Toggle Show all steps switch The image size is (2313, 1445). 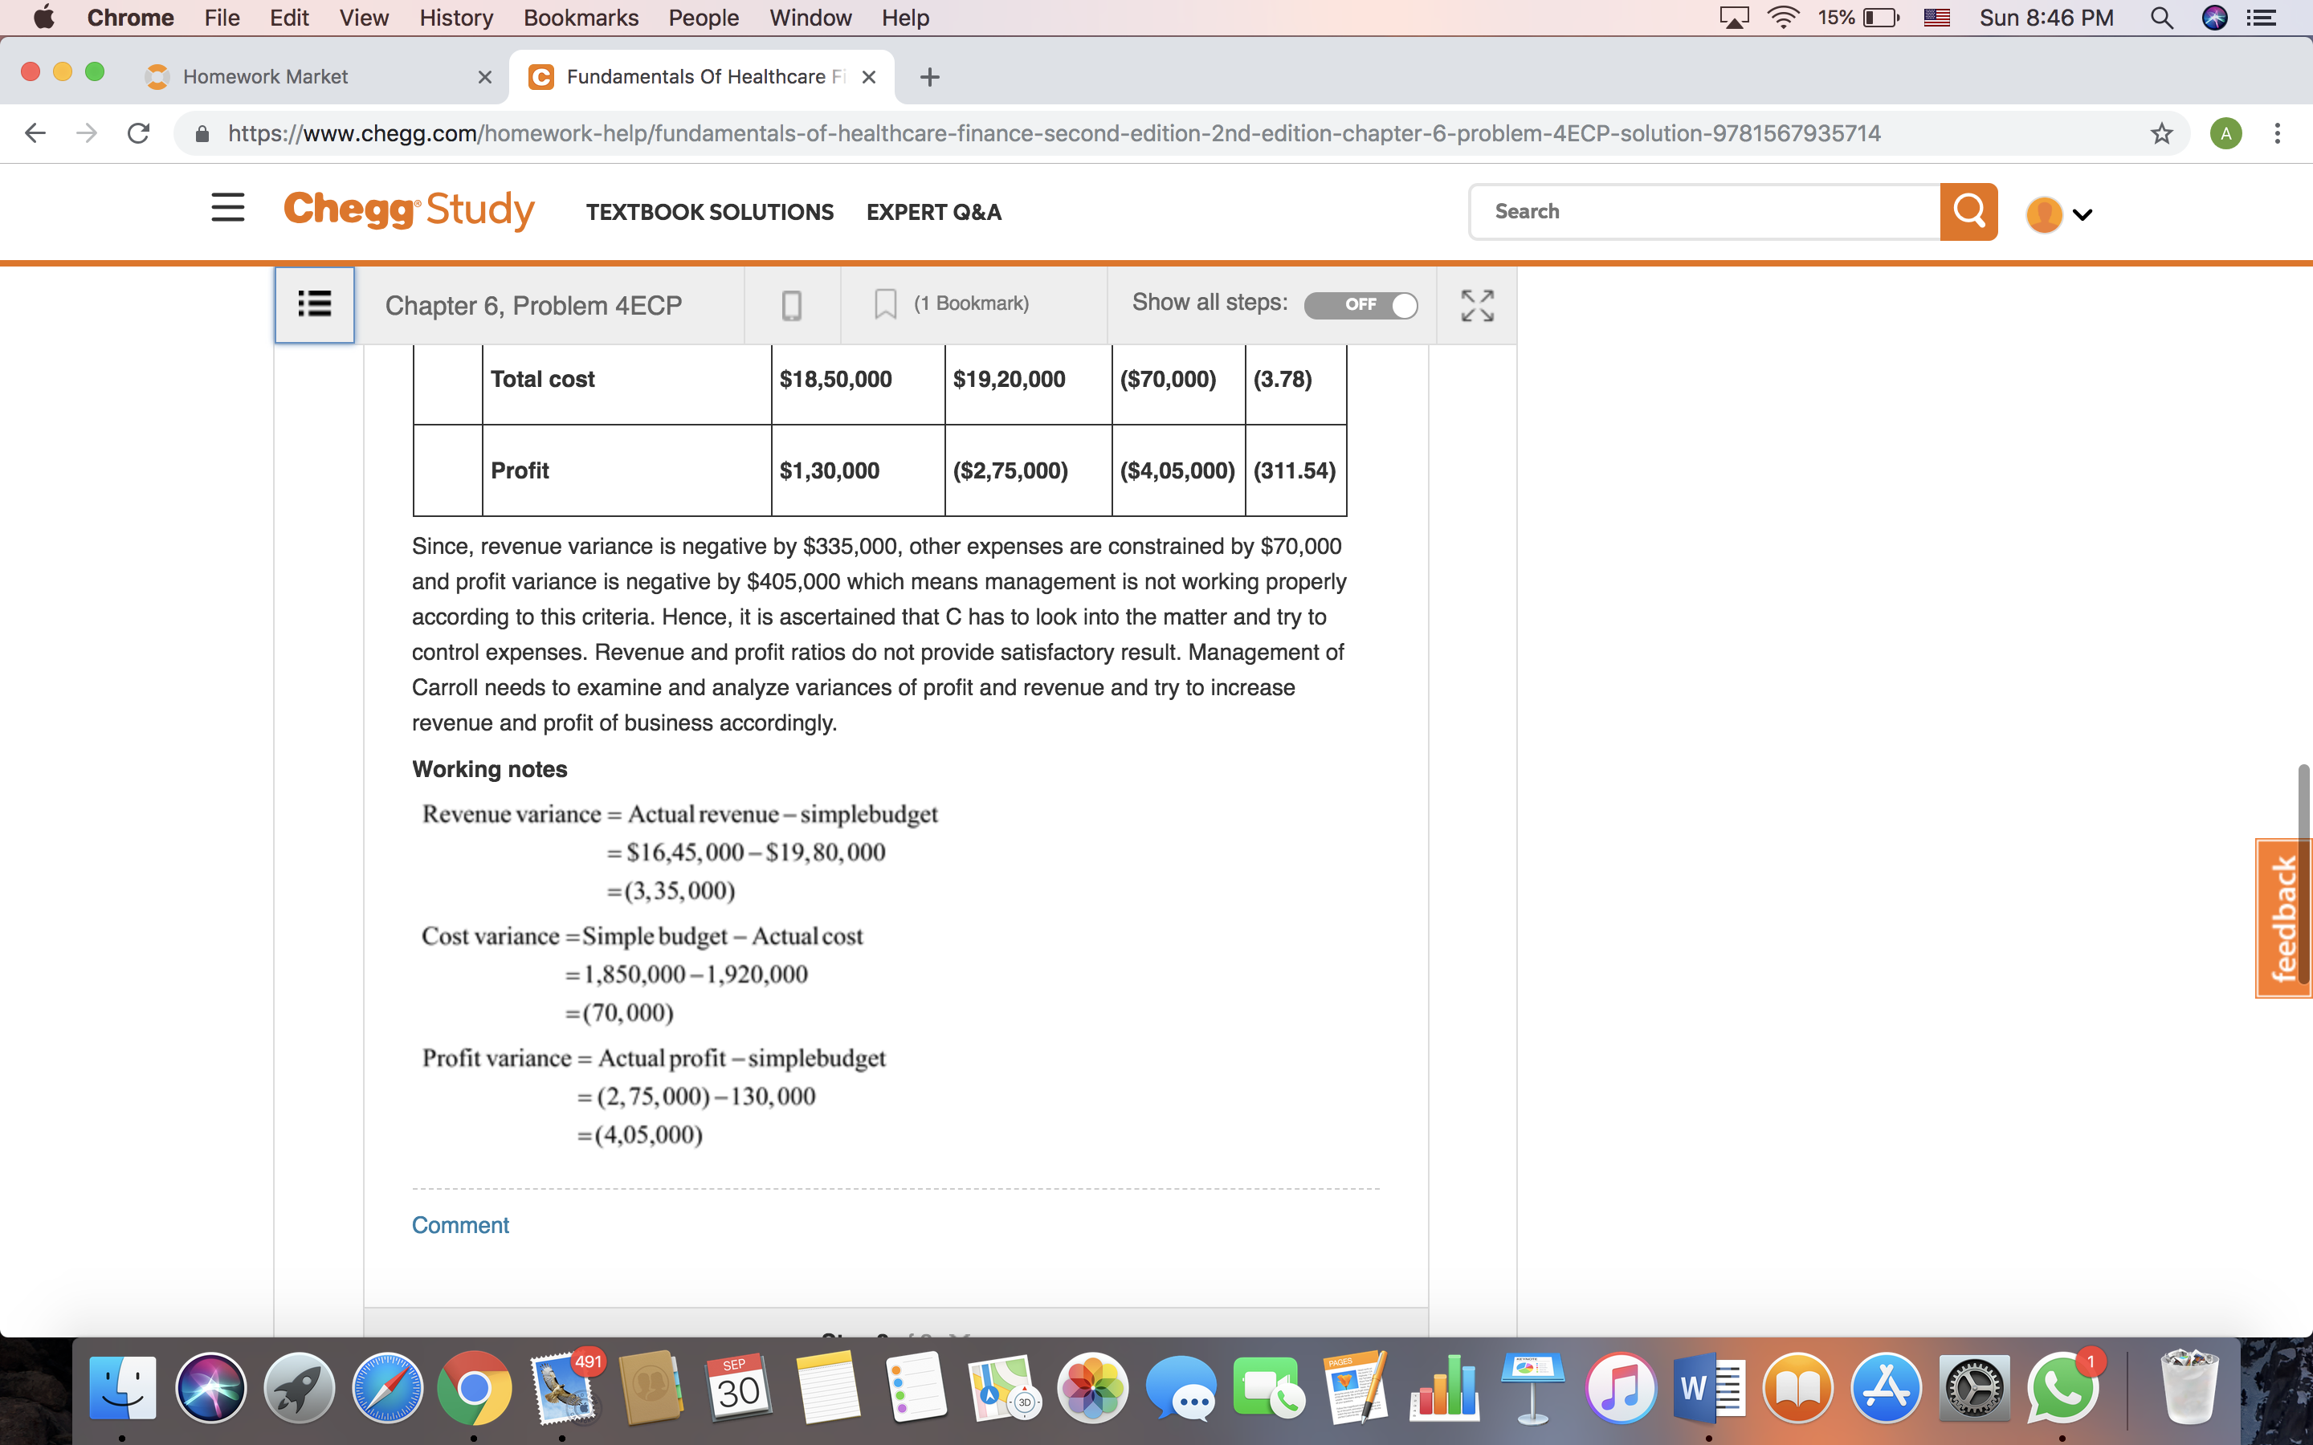(x=1361, y=305)
